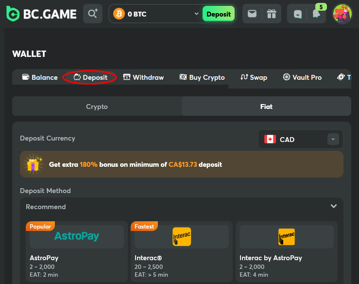The image size is (359, 284).
Task: Open the gift rewards icon
Action: pos(272,14)
